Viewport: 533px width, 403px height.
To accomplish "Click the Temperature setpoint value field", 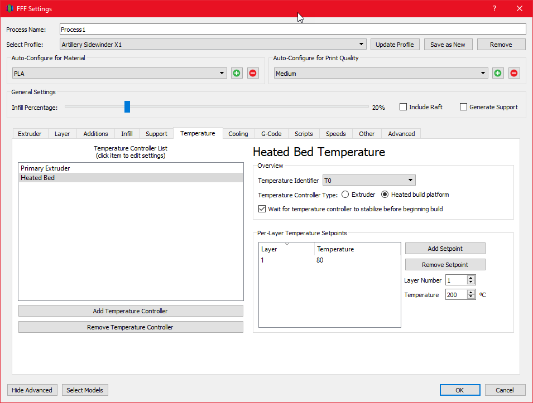I will (x=456, y=295).
